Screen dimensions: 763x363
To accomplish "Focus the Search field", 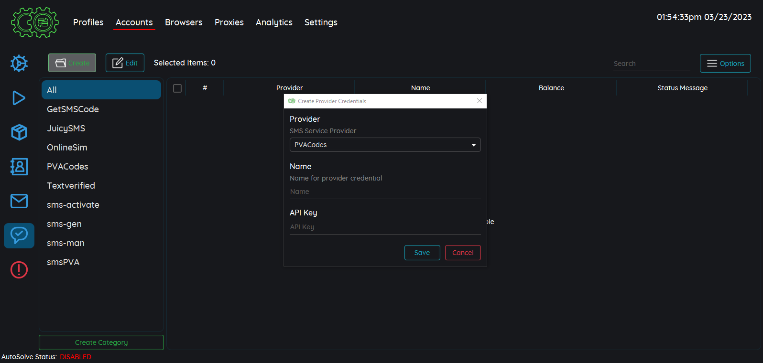I will [x=652, y=64].
